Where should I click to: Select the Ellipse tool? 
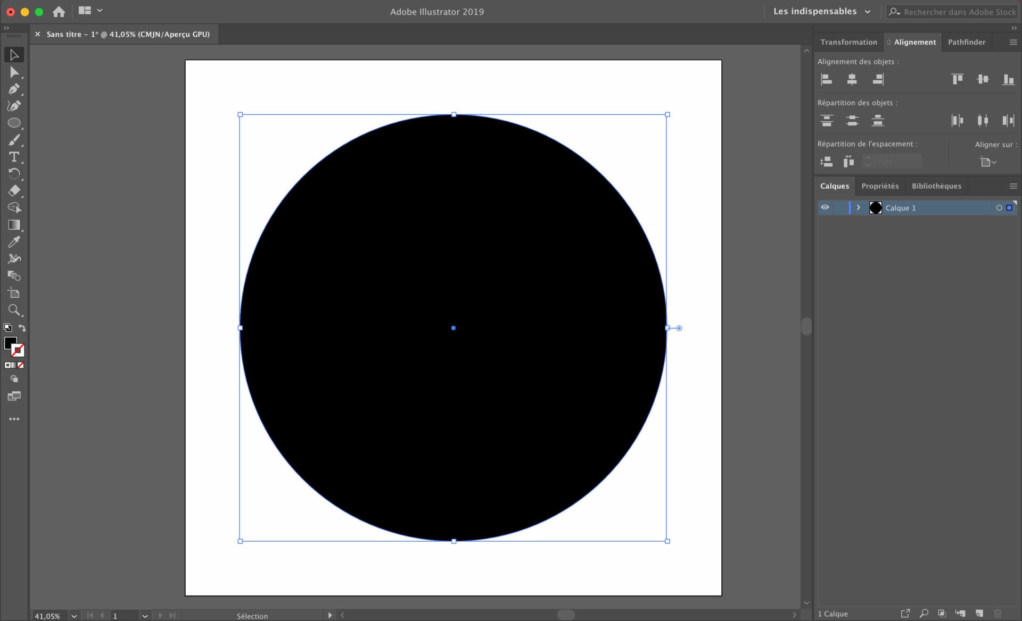click(14, 123)
